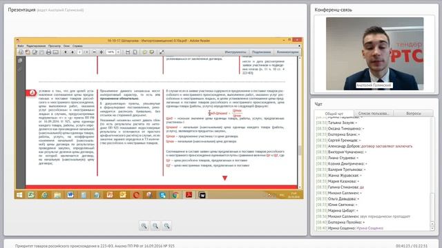Toggle read mode (expand arrows icon)
This screenshot has height=248, width=442.
(162, 52)
